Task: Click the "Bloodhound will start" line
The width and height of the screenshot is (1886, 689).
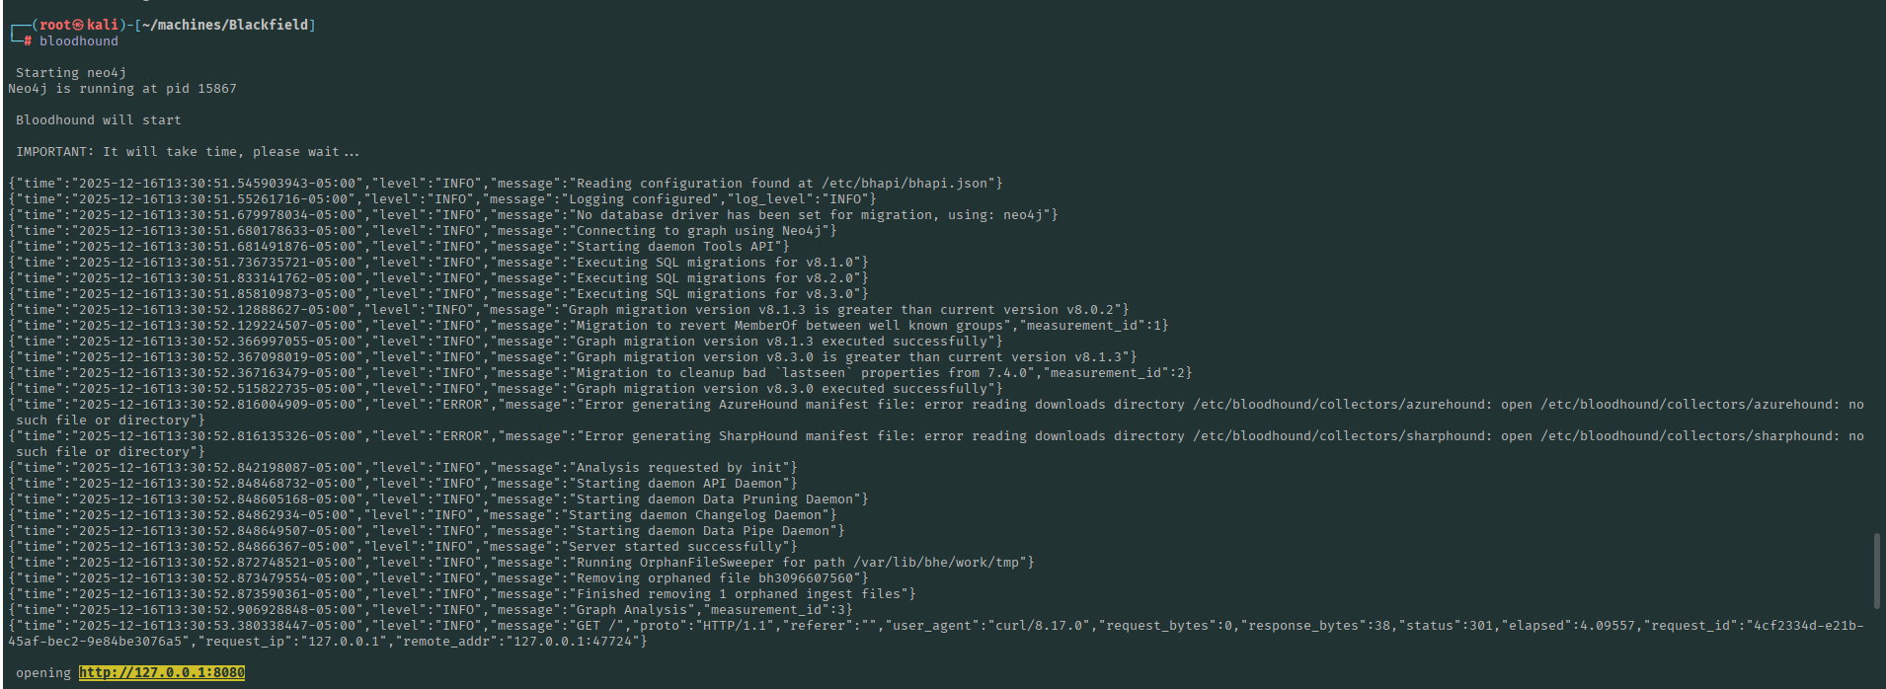Action: [99, 120]
